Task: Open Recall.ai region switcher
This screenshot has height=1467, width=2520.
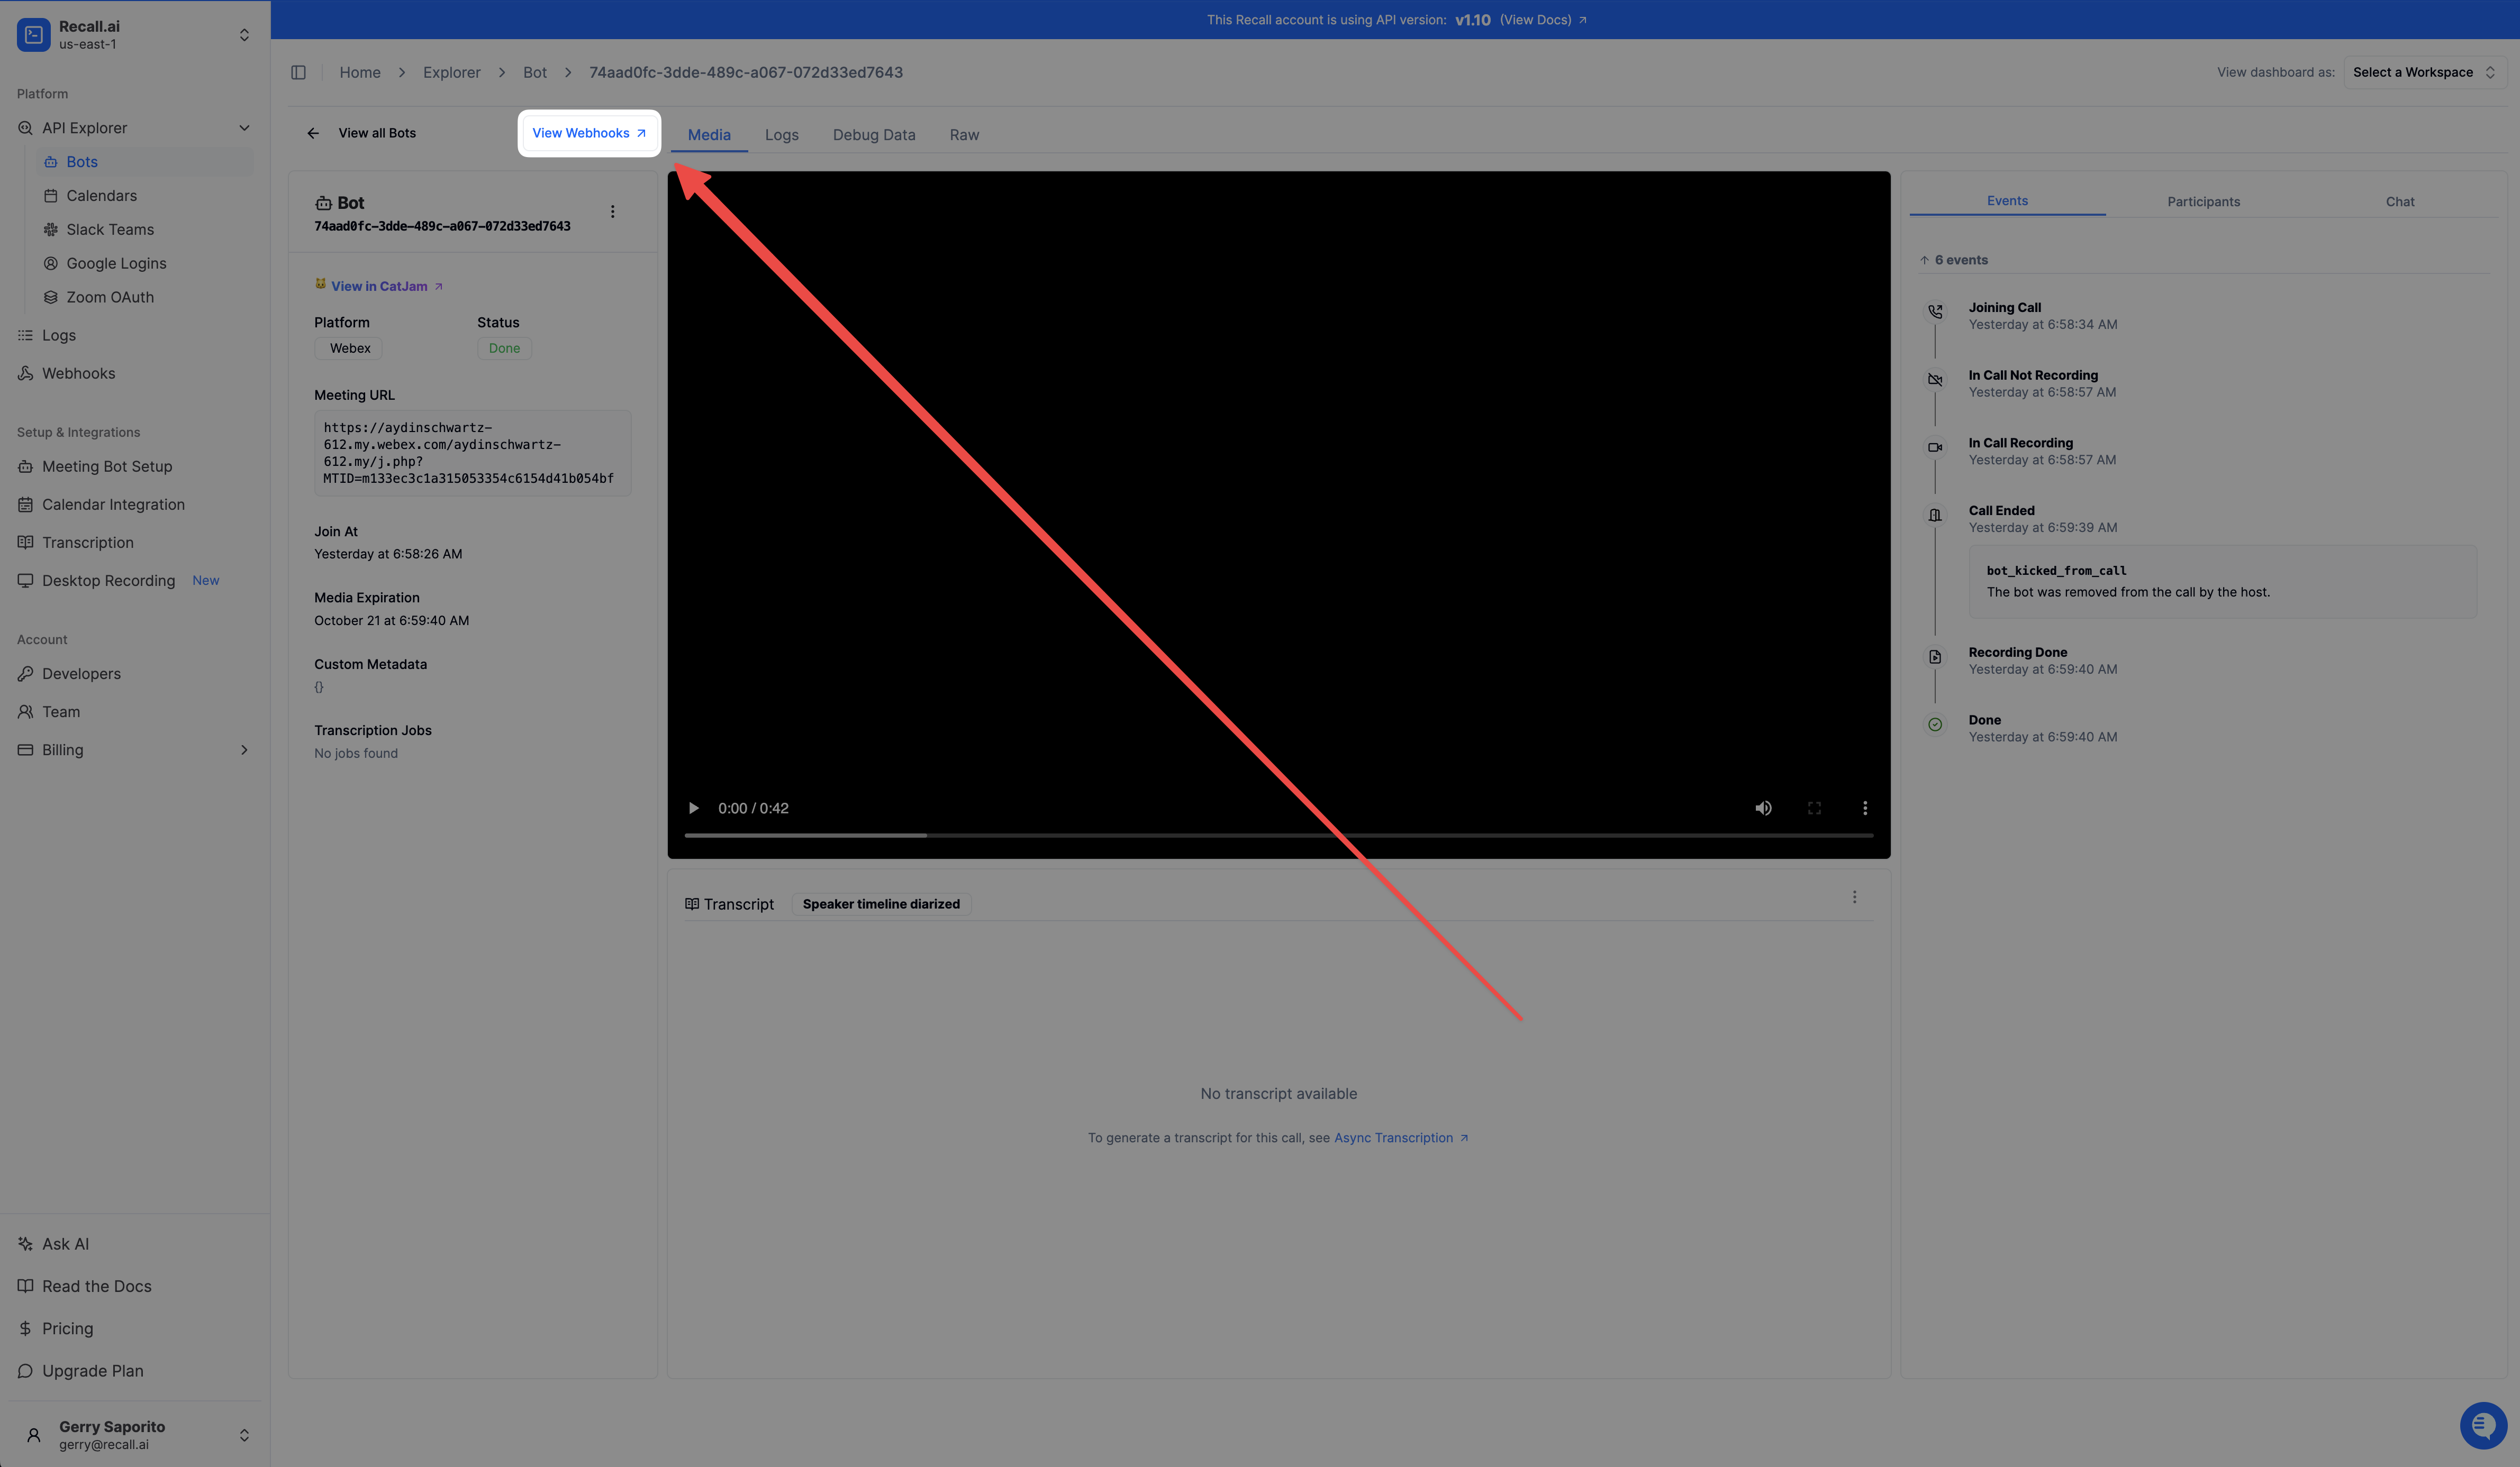Action: point(244,35)
